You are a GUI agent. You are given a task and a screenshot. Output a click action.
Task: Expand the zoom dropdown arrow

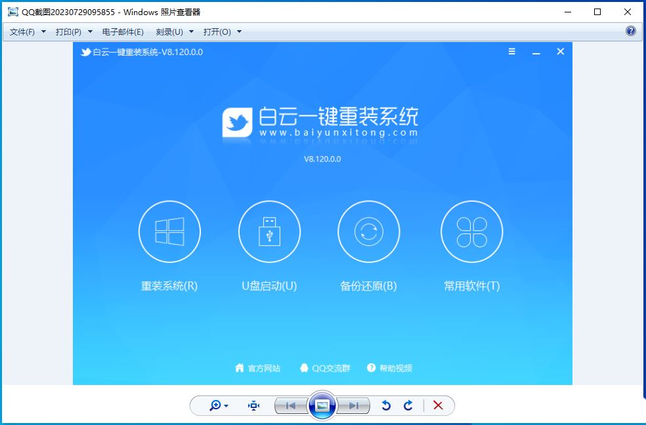226,406
